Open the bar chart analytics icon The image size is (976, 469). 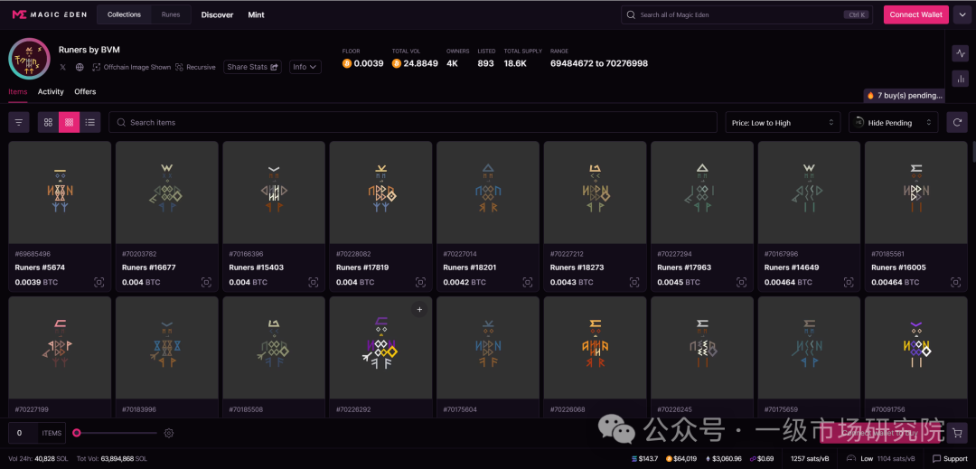point(960,79)
